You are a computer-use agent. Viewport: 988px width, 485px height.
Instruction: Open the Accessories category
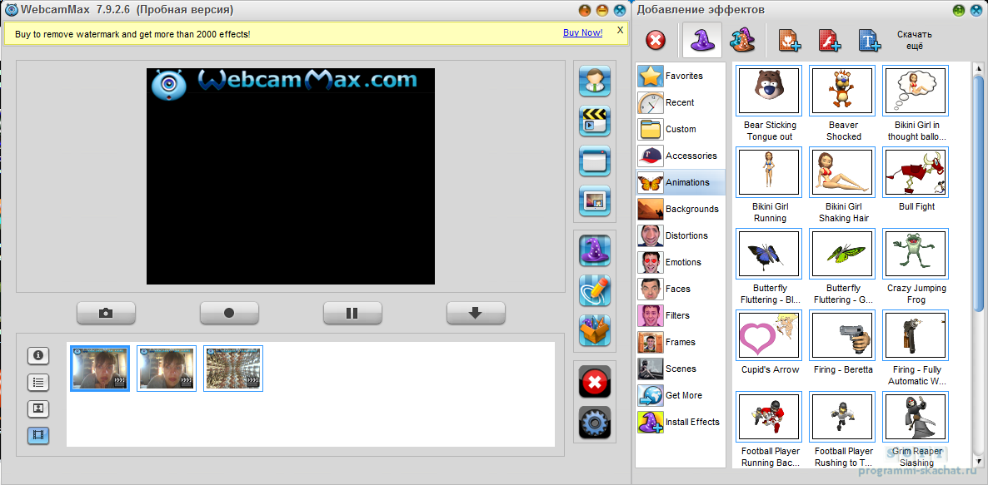(681, 156)
